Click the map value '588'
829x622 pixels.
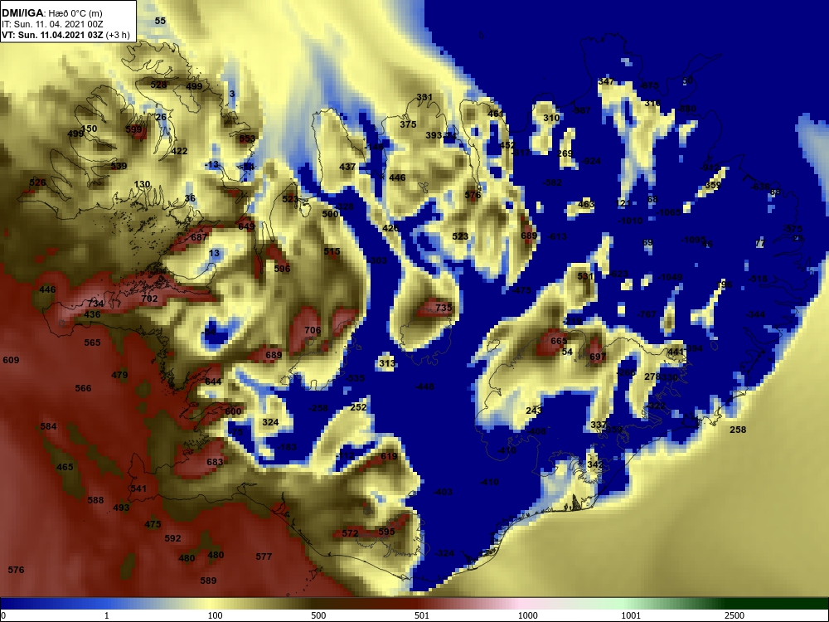click(x=95, y=500)
